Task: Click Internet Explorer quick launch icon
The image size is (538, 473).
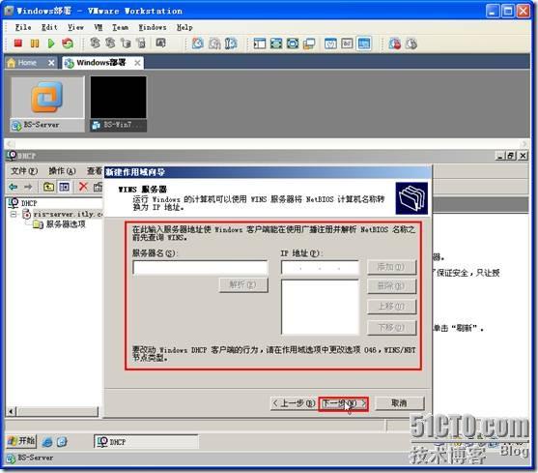Action: pos(47,442)
